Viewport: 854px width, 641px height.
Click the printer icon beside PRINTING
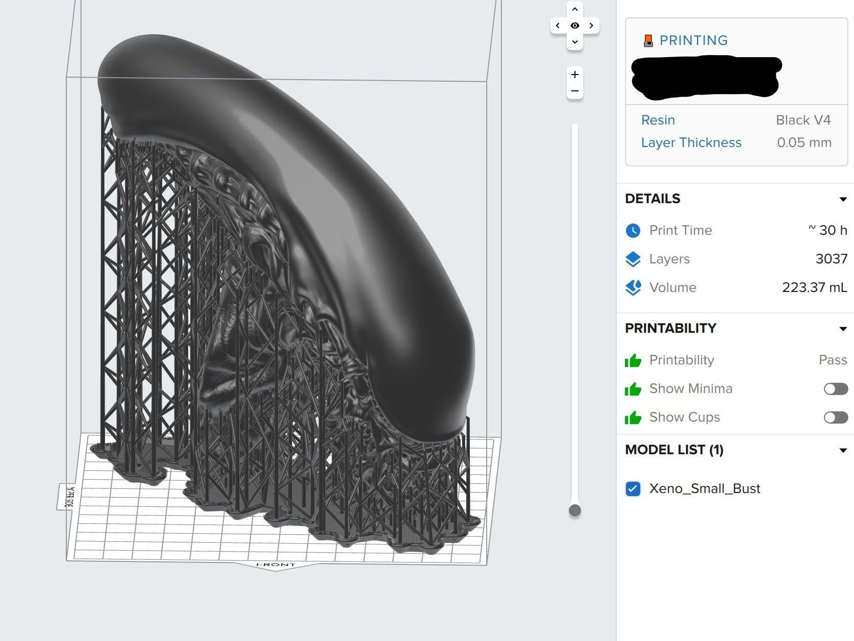coord(648,41)
